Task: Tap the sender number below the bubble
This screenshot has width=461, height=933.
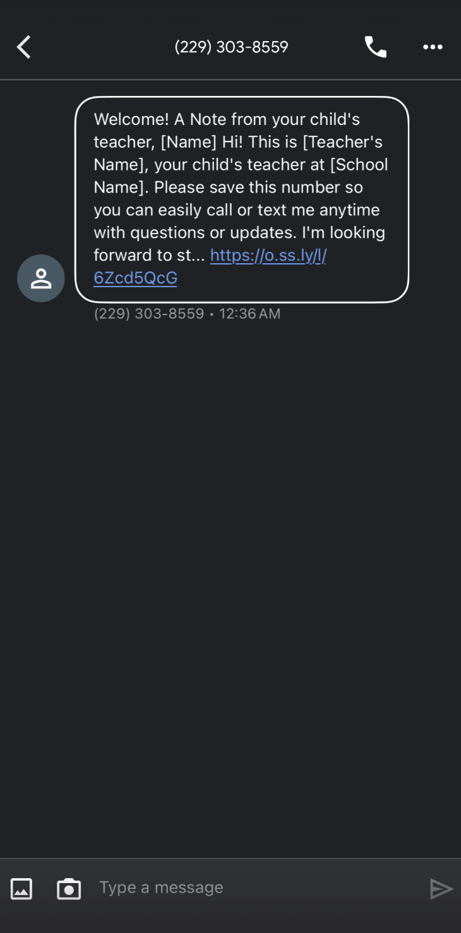Action: coord(149,314)
